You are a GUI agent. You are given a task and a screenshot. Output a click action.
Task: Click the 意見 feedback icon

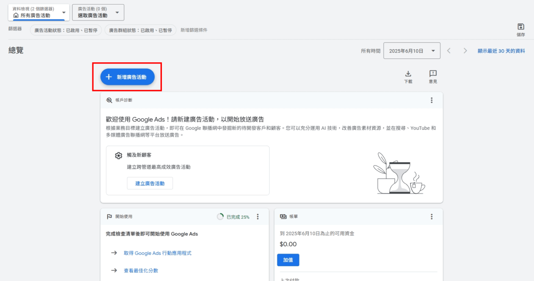click(x=433, y=77)
